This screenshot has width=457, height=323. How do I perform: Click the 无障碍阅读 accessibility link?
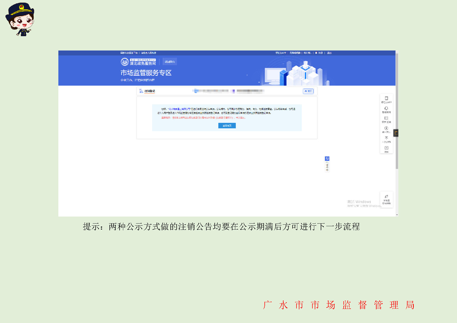pos(295,53)
